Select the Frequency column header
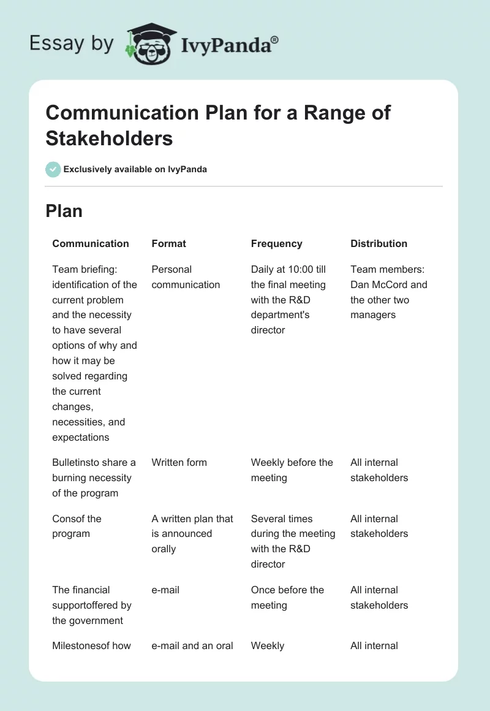Screen dimensions: 490x711 pyautogui.click(x=276, y=243)
